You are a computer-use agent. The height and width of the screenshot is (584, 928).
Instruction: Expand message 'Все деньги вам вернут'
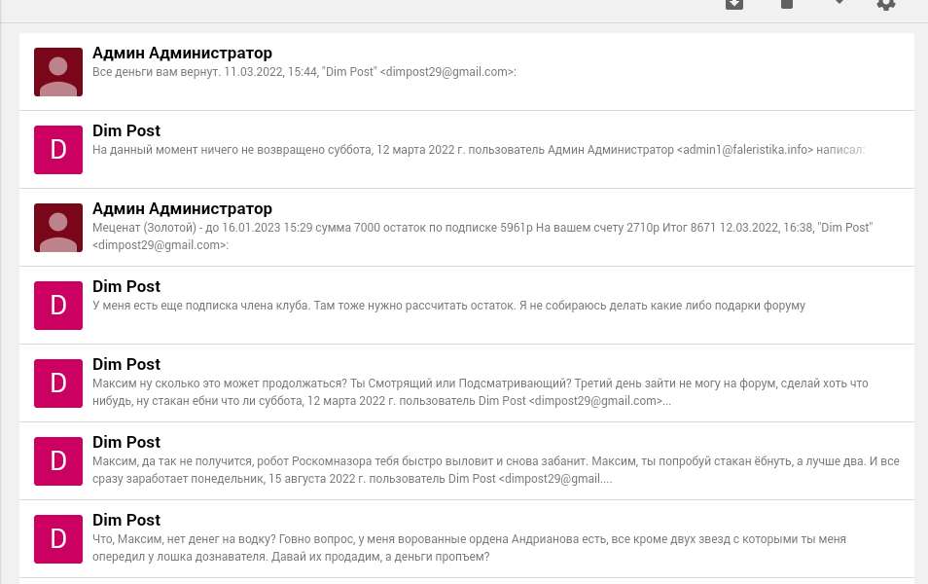click(x=466, y=72)
